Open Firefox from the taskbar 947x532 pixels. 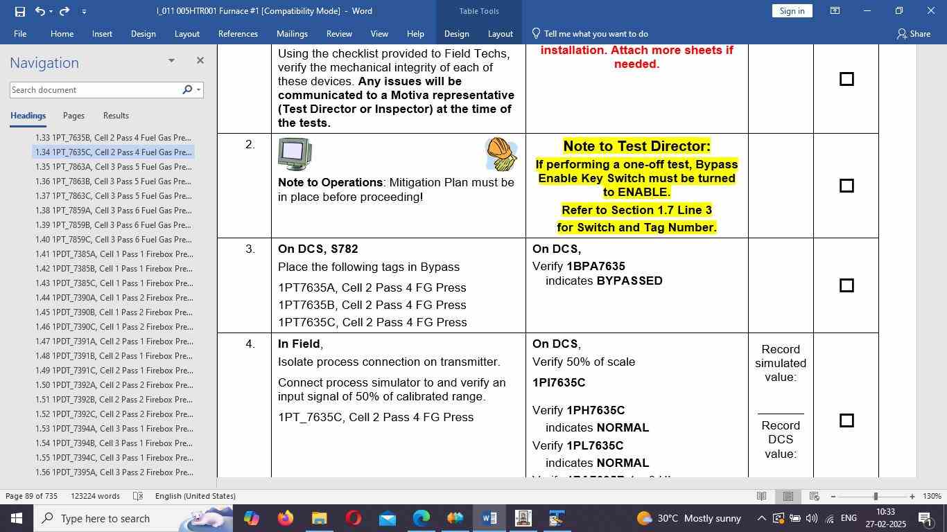tap(285, 518)
